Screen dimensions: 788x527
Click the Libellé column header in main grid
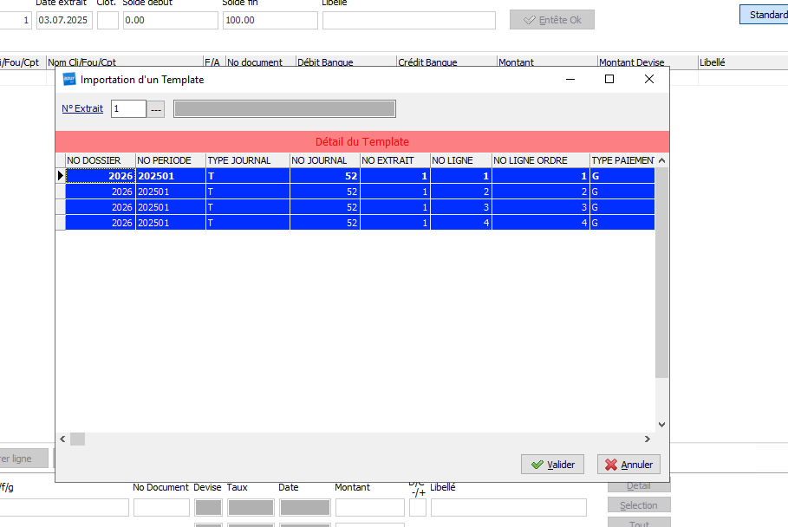coord(743,62)
